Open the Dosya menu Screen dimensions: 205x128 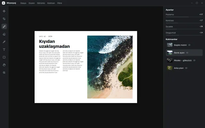click(x=23, y=3)
